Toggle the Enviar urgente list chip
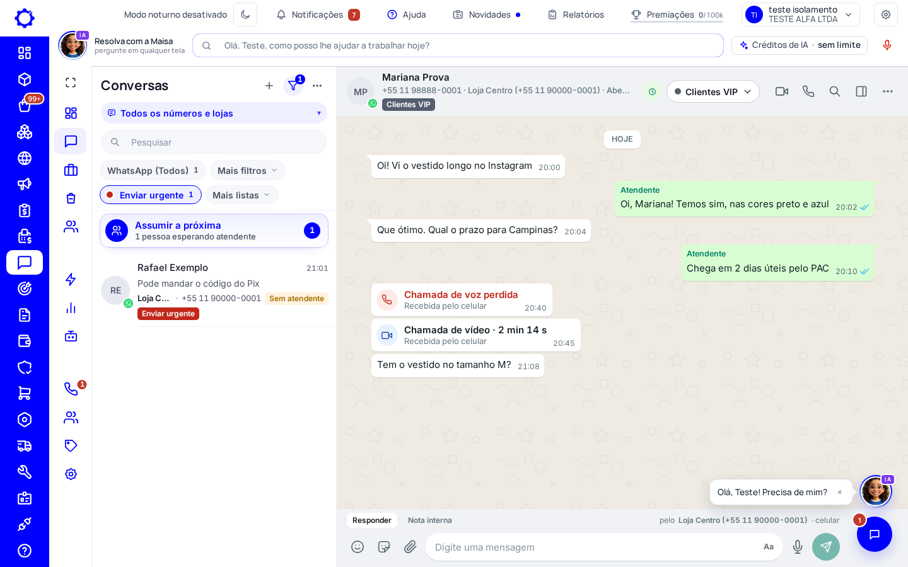 (x=151, y=195)
